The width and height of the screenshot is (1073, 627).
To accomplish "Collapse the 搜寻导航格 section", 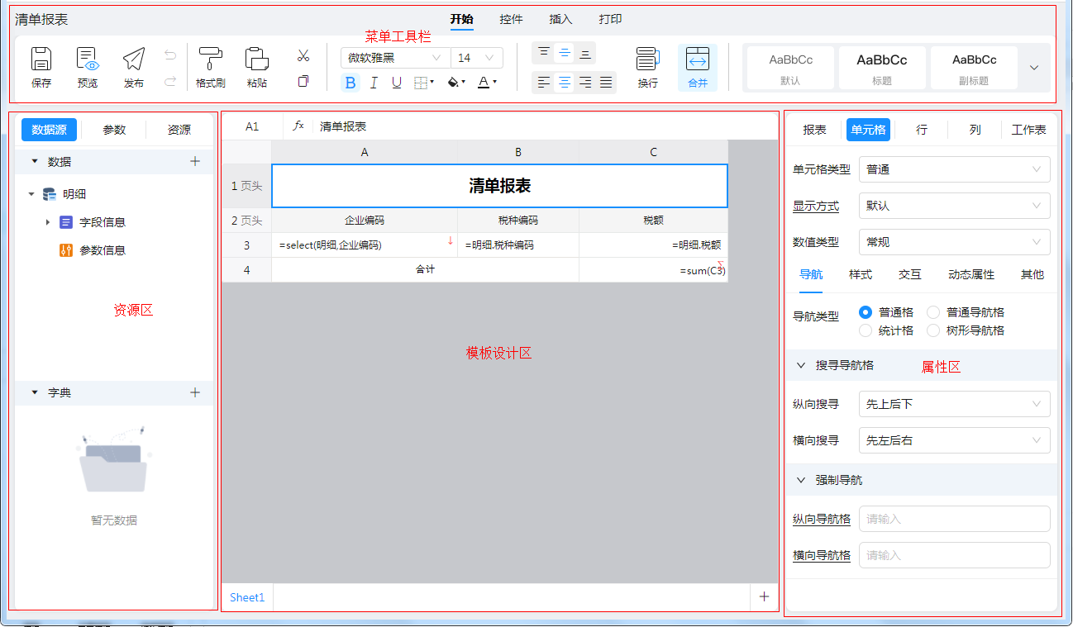I will (801, 364).
